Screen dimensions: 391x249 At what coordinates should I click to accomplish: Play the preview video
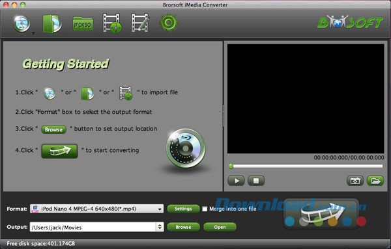point(236,181)
